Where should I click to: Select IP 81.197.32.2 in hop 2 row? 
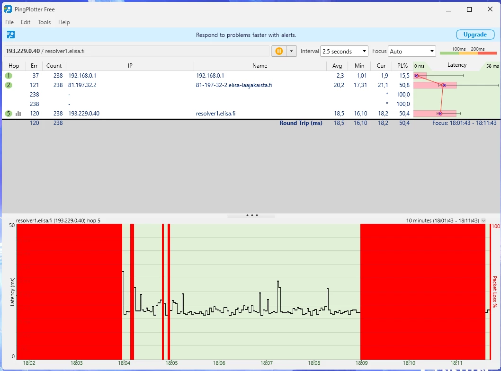82,85
